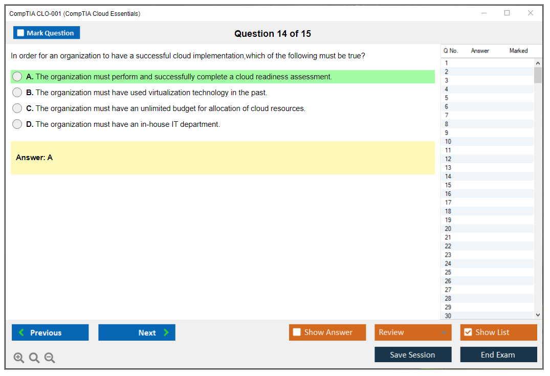Click the green left arrow on Previous

(21, 333)
